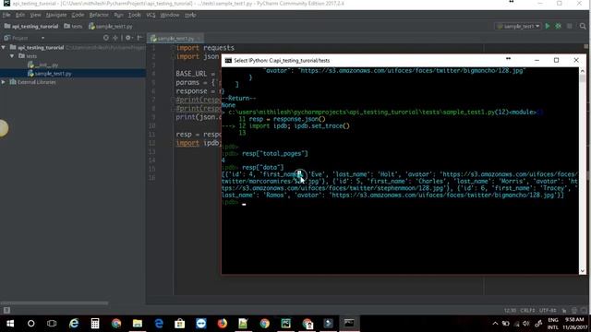Image resolution: width=591 pixels, height=332 pixels.
Task: Select sample_test1.py in the project tree
Action: coord(49,74)
